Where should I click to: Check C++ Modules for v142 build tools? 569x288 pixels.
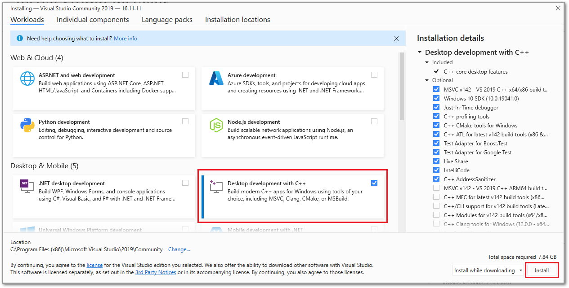point(436,215)
